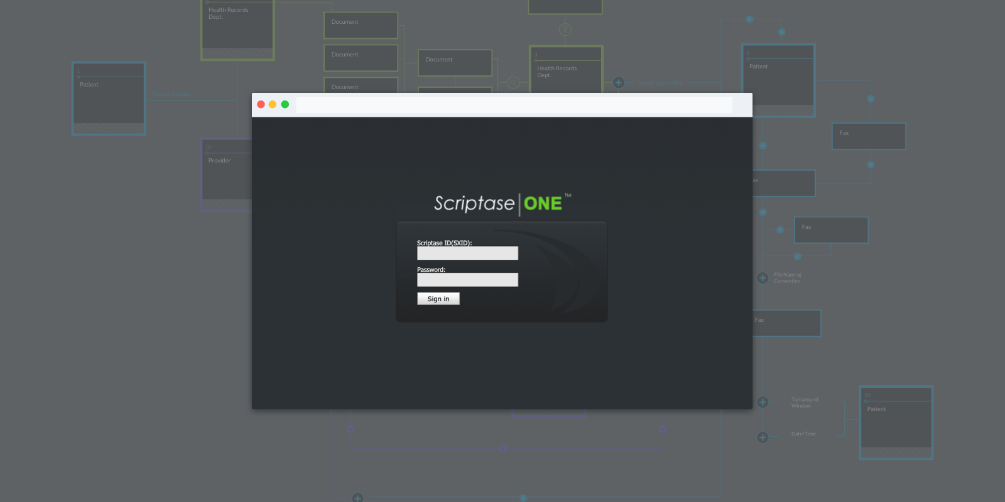Select the Patient node on far left
1005x502 pixels.
109,99
